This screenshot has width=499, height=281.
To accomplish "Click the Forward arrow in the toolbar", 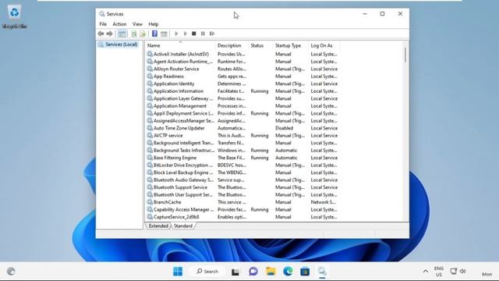I will (x=109, y=34).
